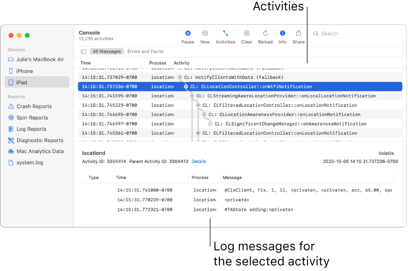Switch to Errors and Faults filter

[x=145, y=51]
